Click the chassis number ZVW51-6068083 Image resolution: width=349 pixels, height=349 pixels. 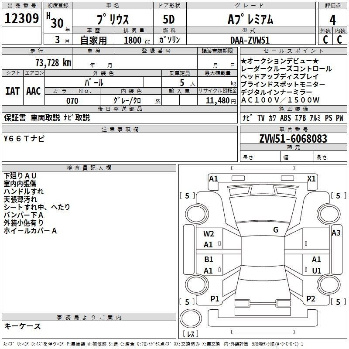293,139
